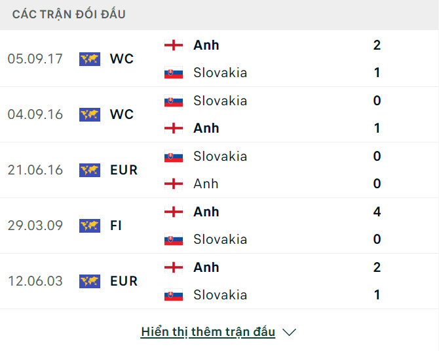Click the world map icon for 04.09.16 match
This screenshot has width=439, height=351.
tap(89, 114)
